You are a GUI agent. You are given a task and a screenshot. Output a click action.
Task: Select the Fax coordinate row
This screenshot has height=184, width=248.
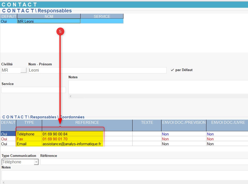[x=20, y=139]
